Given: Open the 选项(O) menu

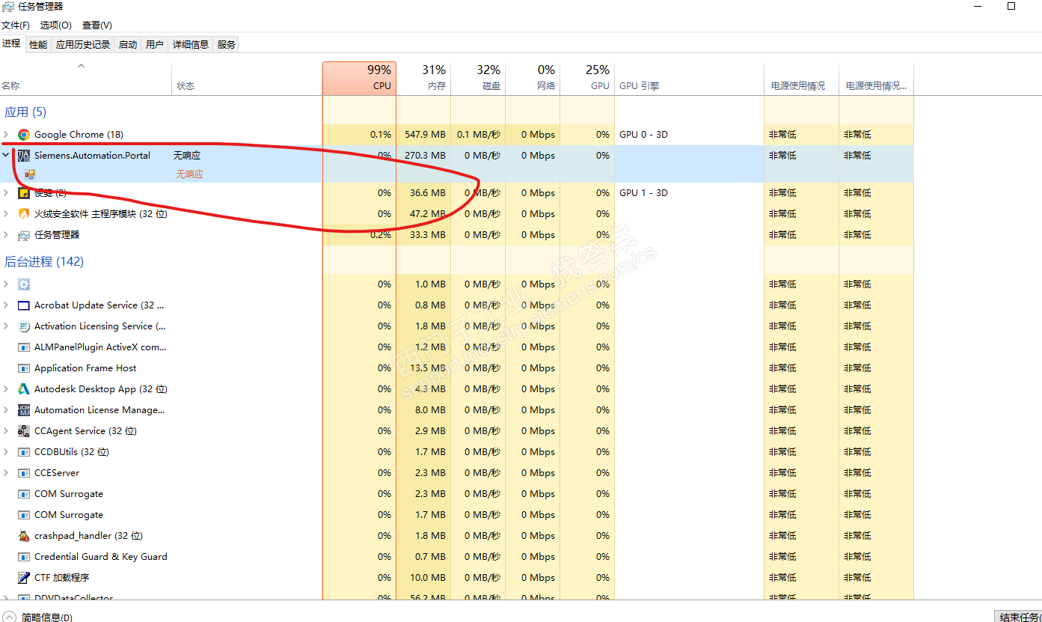Looking at the screenshot, I should [x=56, y=25].
